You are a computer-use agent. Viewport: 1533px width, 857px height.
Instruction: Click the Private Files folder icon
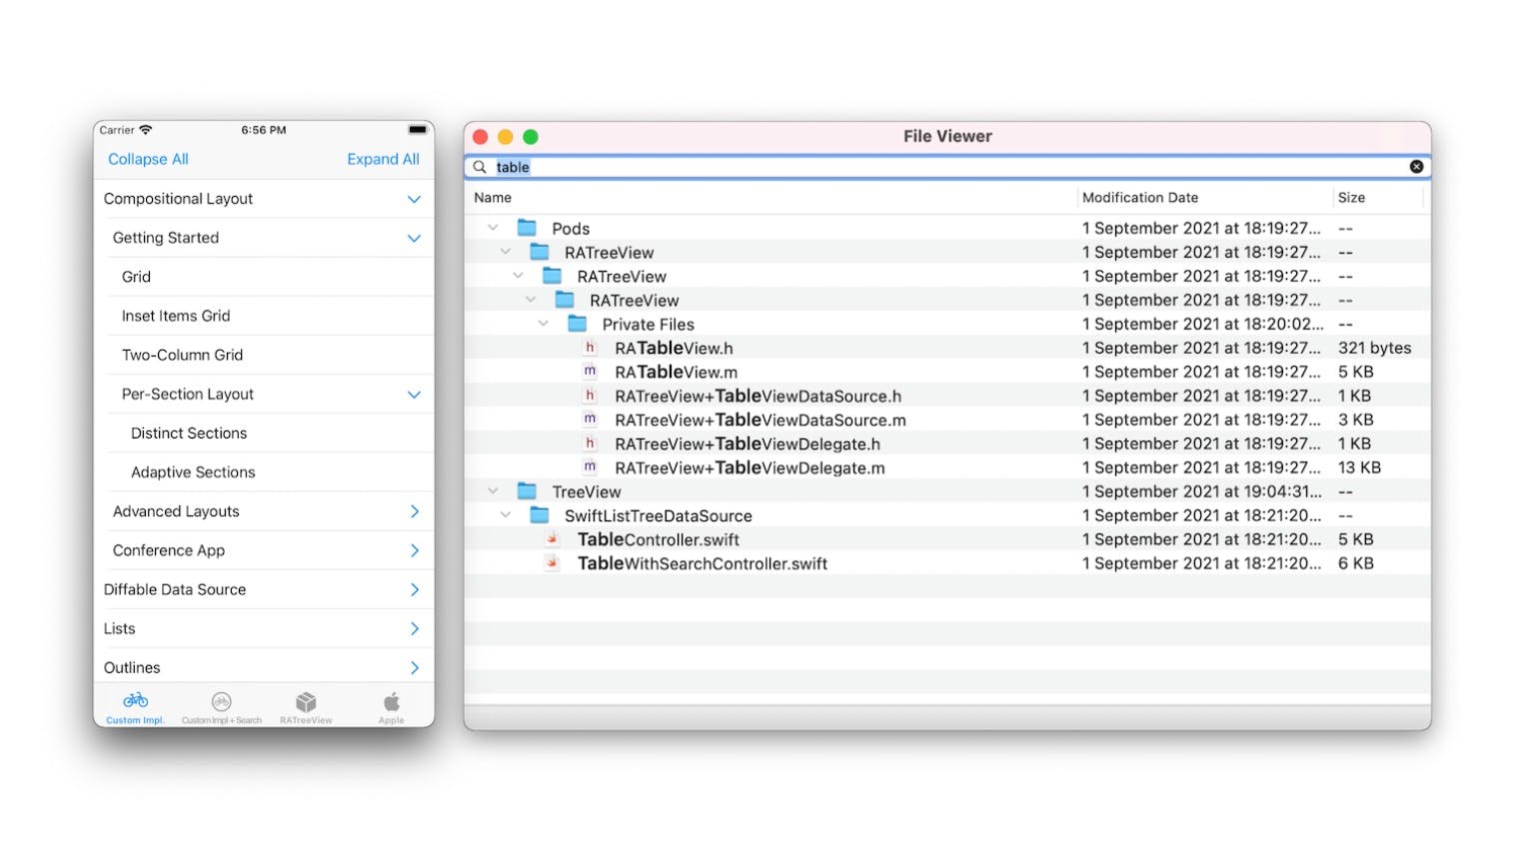tap(578, 323)
